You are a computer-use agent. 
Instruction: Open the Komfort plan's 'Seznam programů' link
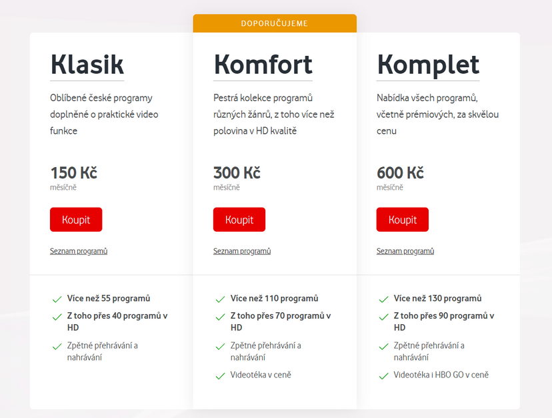(x=241, y=251)
